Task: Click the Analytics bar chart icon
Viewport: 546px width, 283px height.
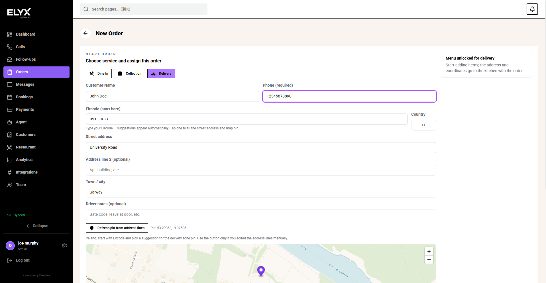Action: click(x=10, y=160)
